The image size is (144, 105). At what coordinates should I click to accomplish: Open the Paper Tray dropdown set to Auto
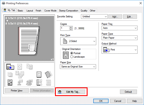pyautogui.click(x=120, y=28)
